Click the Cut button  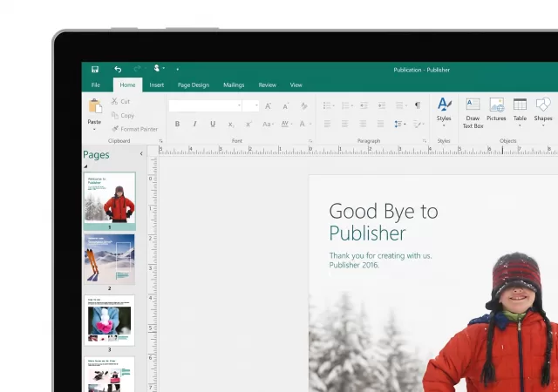pyautogui.click(x=120, y=101)
